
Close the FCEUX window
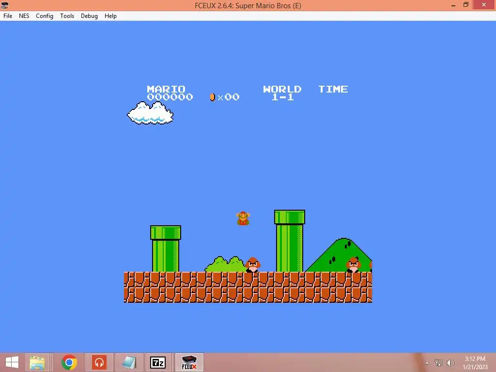(484, 5)
